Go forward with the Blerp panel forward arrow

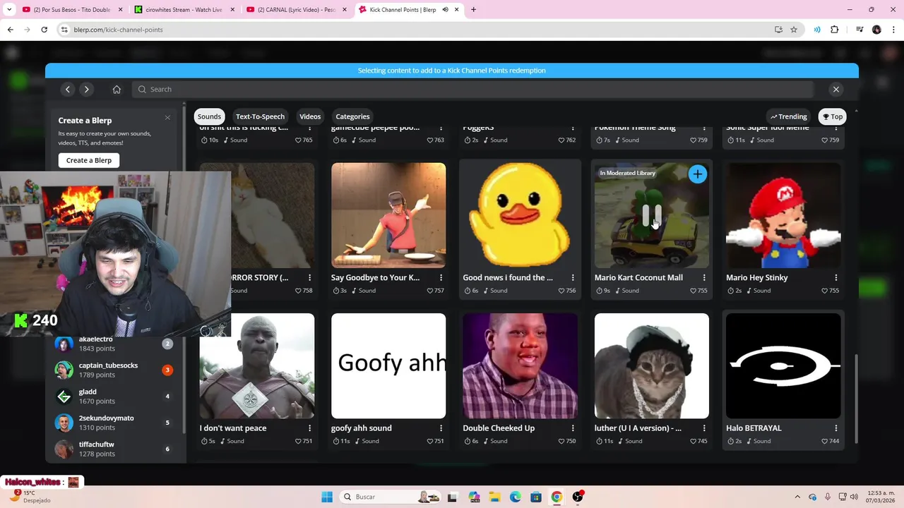(86, 89)
